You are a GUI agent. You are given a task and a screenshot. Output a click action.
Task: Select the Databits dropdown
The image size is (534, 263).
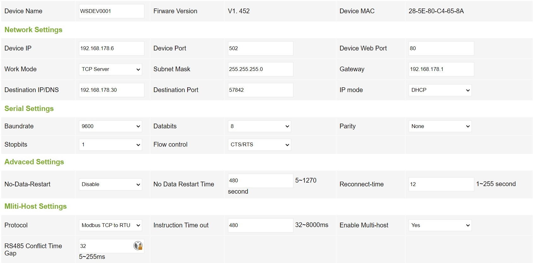pyautogui.click(x=259, y=126)
